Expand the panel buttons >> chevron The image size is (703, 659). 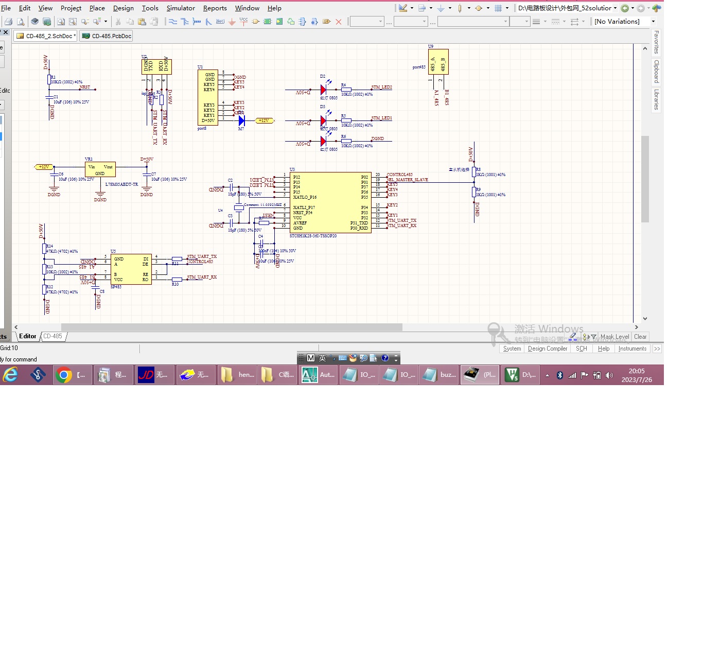(657, 349)
